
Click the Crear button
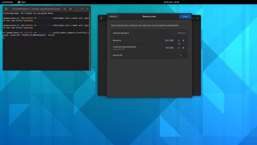185,17
